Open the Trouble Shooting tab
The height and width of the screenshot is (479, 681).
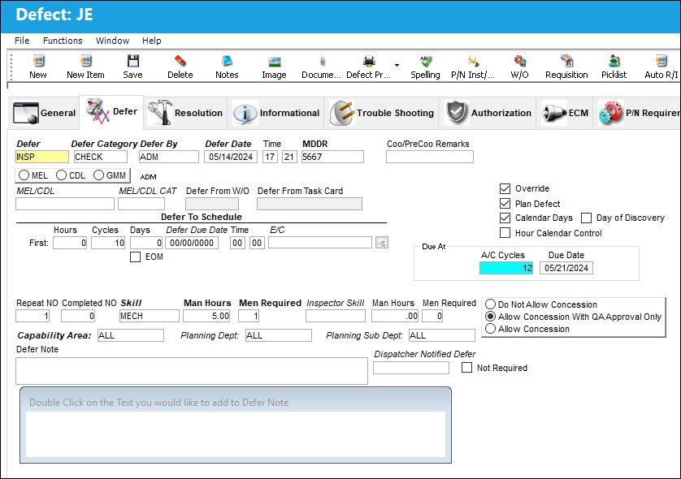pos(382,113)
